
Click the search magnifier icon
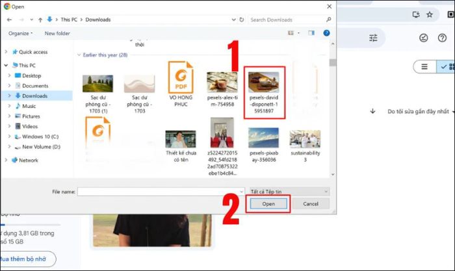click(328, 19)
